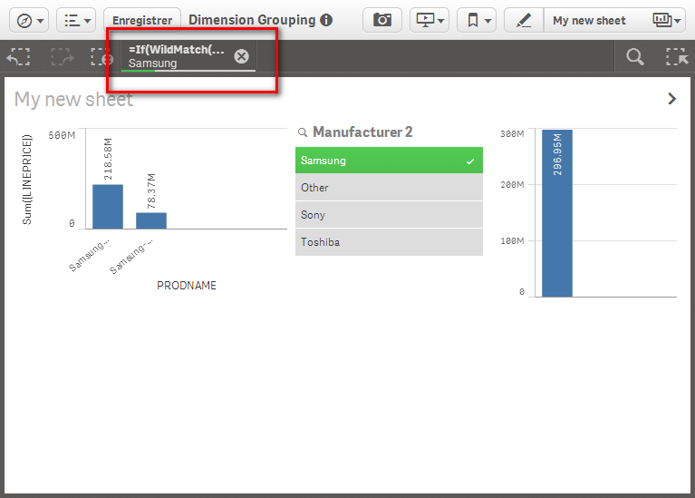The height and width of the screenshot is (498, 695).
Task: Open the selections tool icon
Action: coord(677,57)
